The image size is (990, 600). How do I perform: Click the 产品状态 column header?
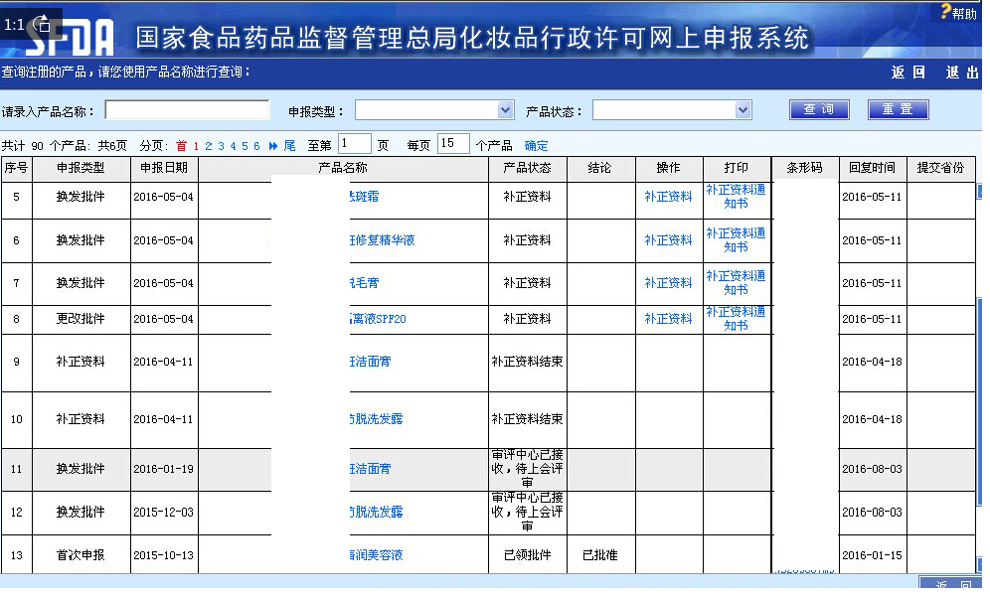pos(527,168)
